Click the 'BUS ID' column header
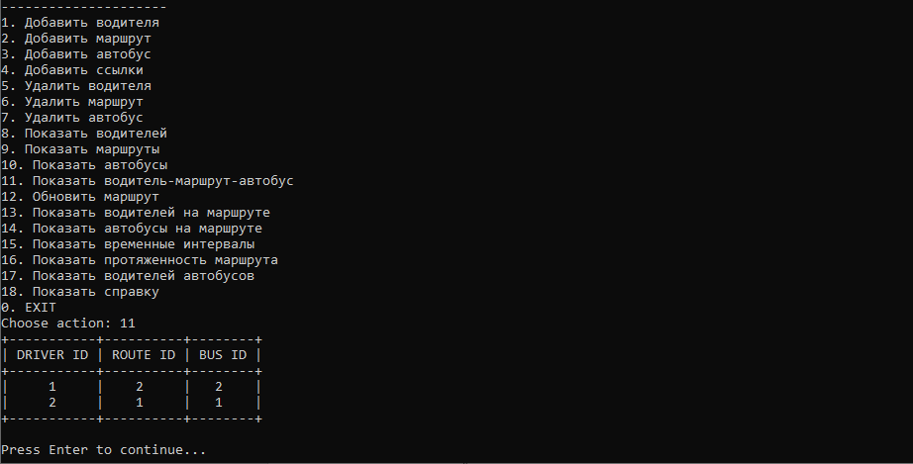913x464 pixels. (x=223, y=355)
